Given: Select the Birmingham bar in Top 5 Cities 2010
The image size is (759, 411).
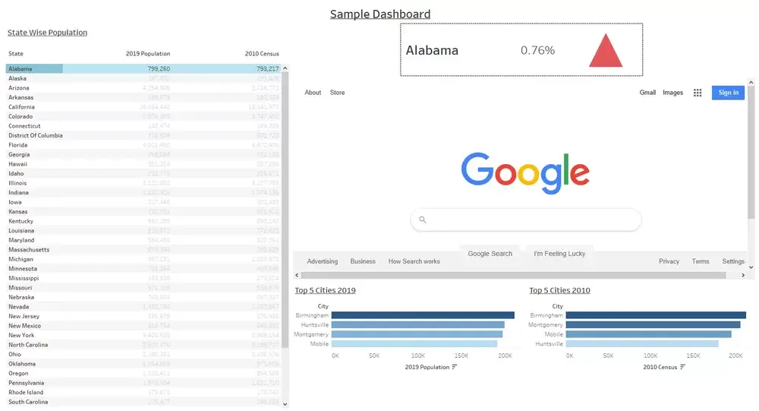Looking at the screenshot, I should point(656,315).
